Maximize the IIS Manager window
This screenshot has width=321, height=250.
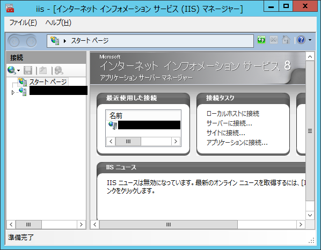(286, 6)
